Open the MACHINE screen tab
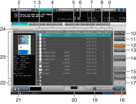This screenshot has height=104, width=136. (22, 10)
